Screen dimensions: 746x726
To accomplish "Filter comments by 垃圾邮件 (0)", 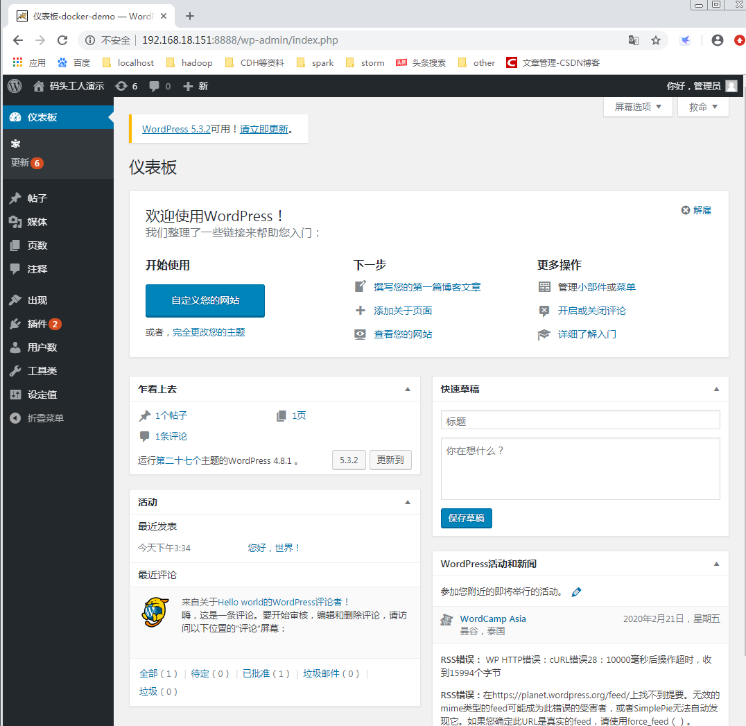I will pos(331,674).
